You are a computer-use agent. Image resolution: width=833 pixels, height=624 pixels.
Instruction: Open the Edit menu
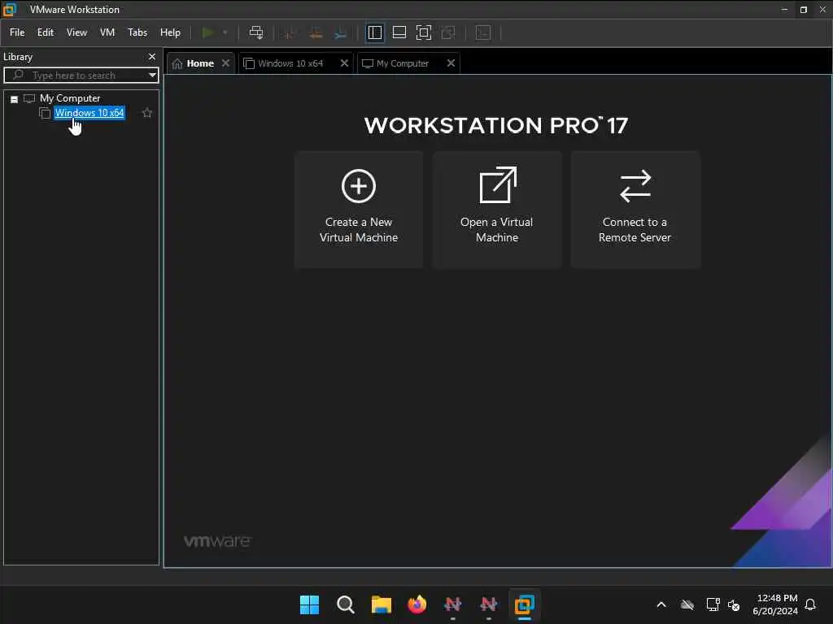[46, 32]
